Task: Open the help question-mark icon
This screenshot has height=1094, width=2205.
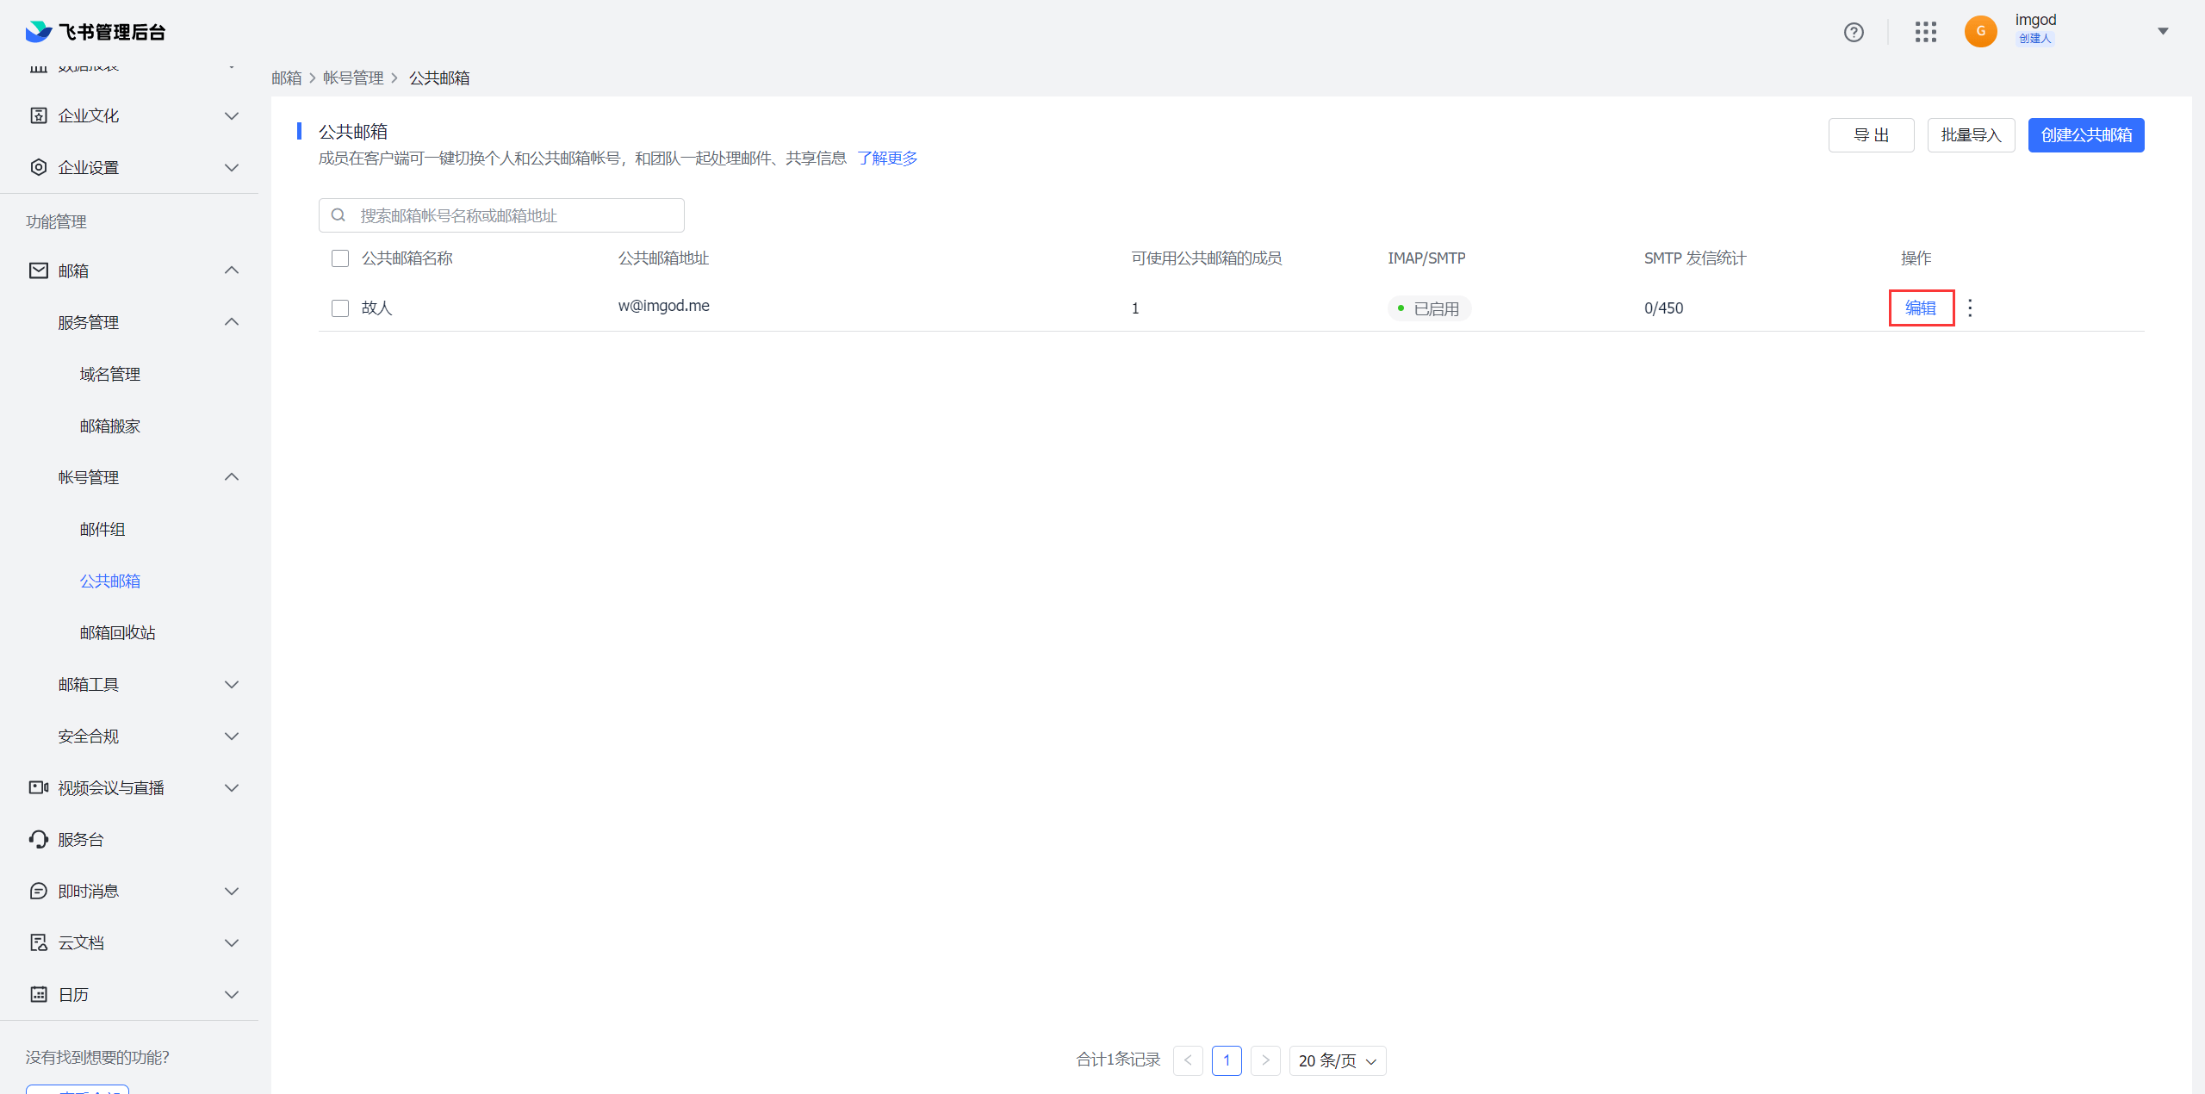Action: tap(1854, 32)
